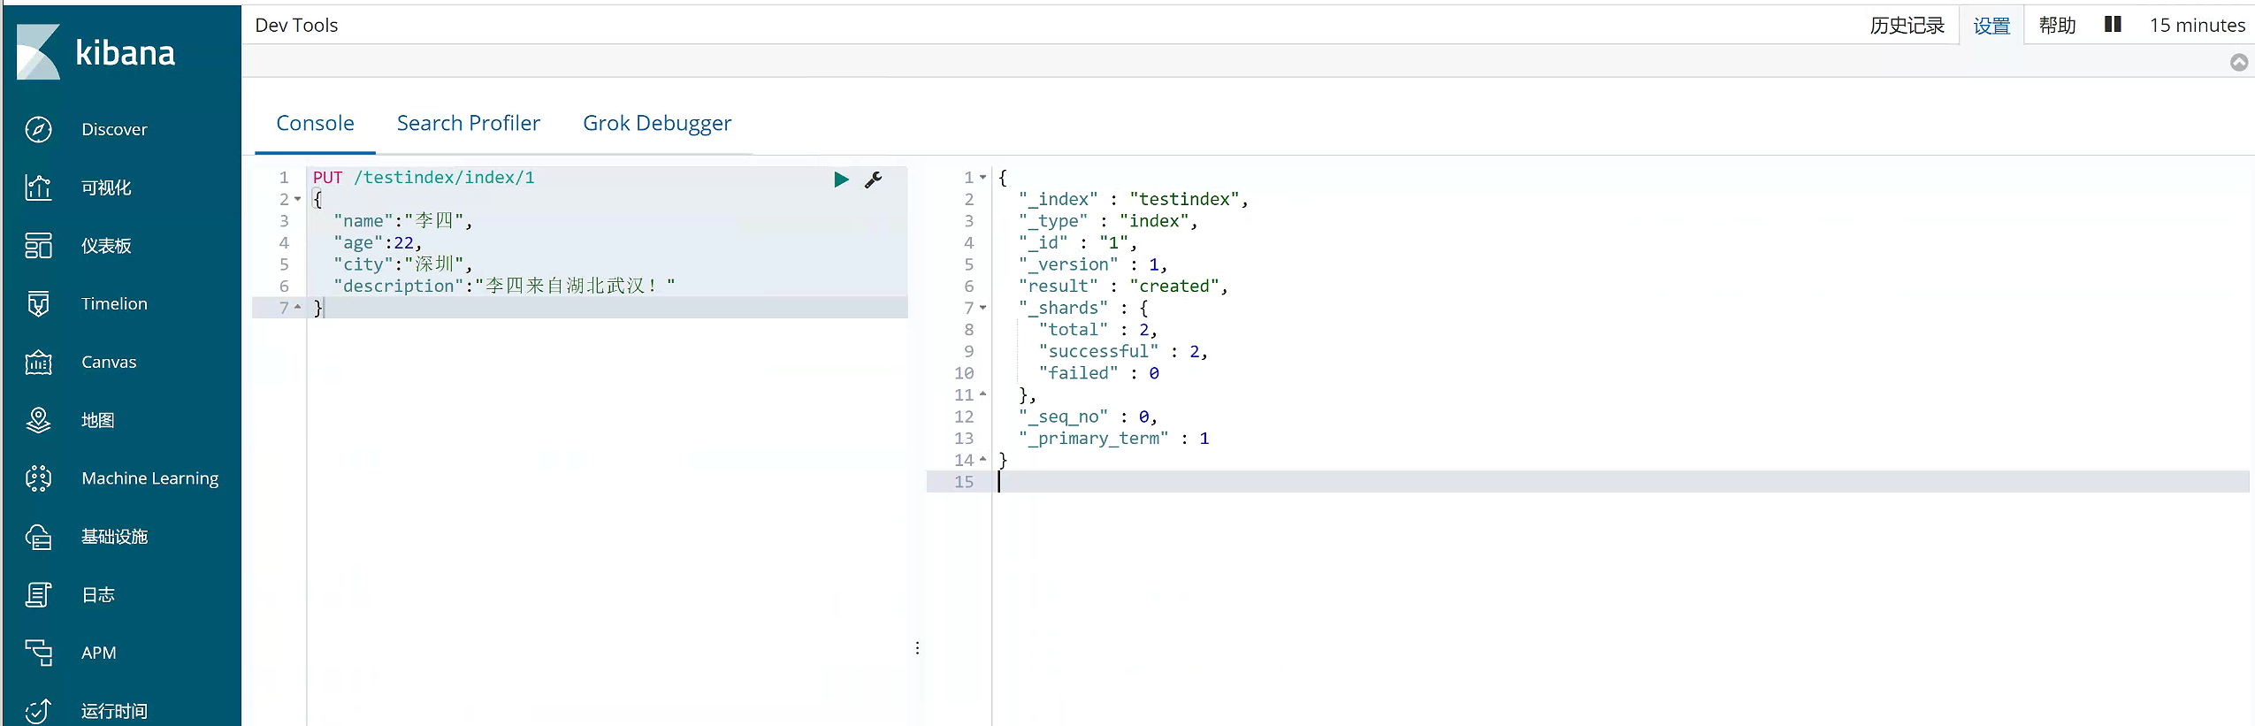This screenshot has height=726, width=2255.
Task: Open 帮助 help link
Action: [2057, 25]
